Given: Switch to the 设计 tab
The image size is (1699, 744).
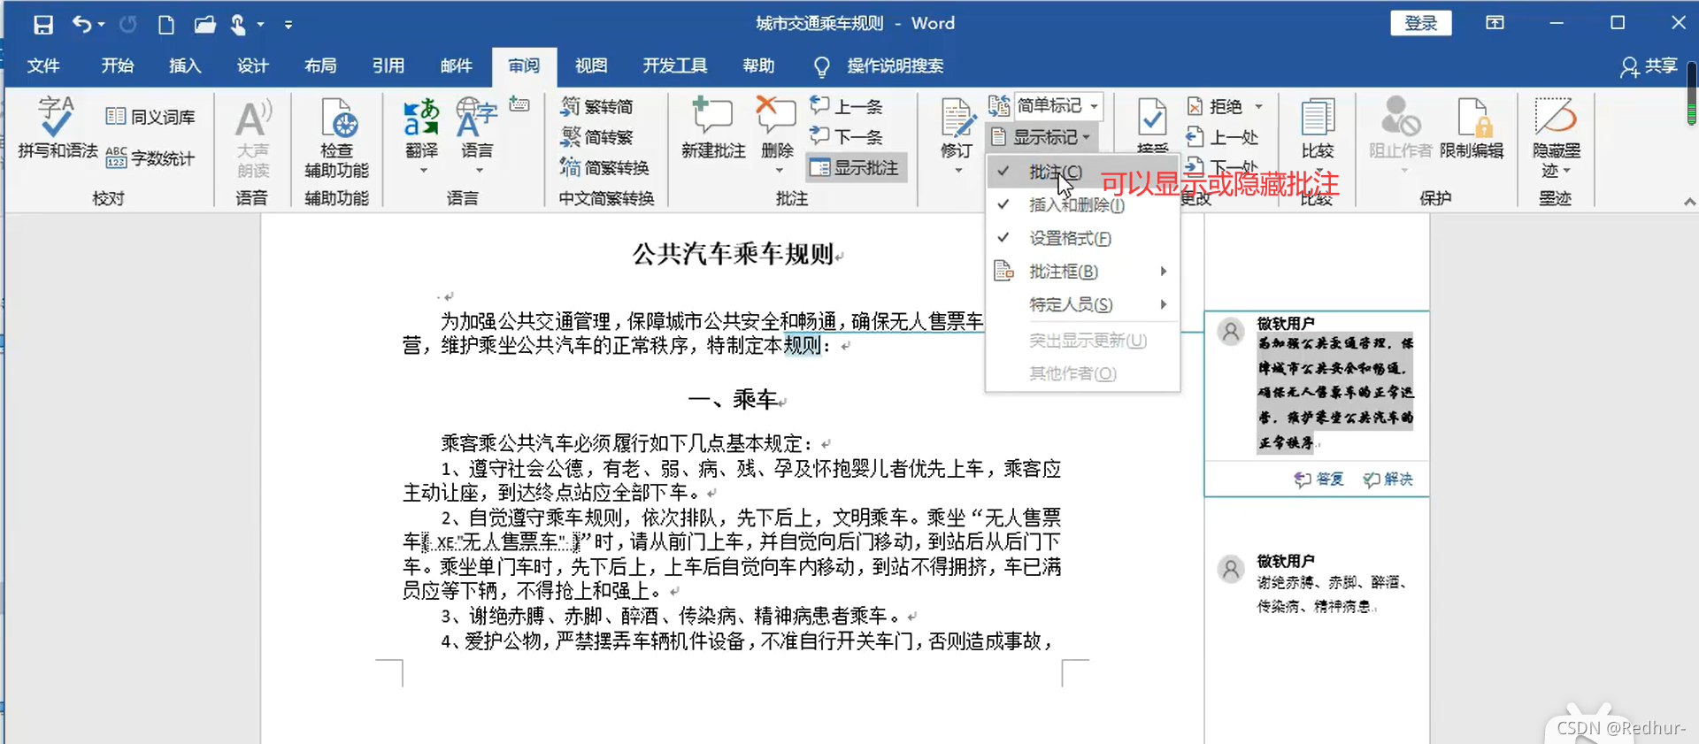Looking at the screenshot, I should (252, 65).
